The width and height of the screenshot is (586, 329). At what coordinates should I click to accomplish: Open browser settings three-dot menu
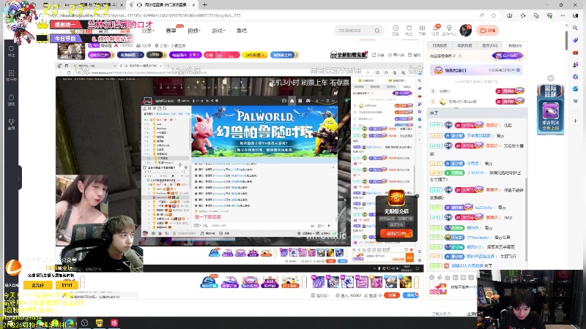tap(563, 15)
